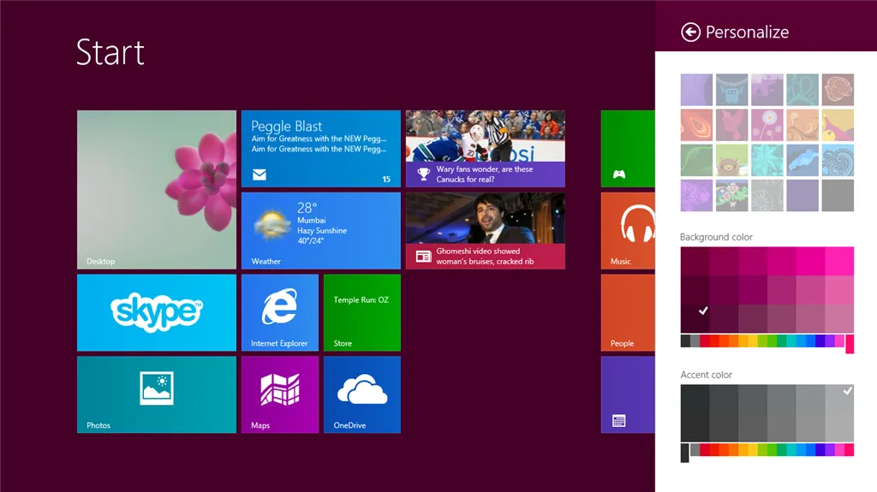Choose the smooth purple curved background pattern
The height and width of the screenshot is (492, 877).
tap(696, 90)
